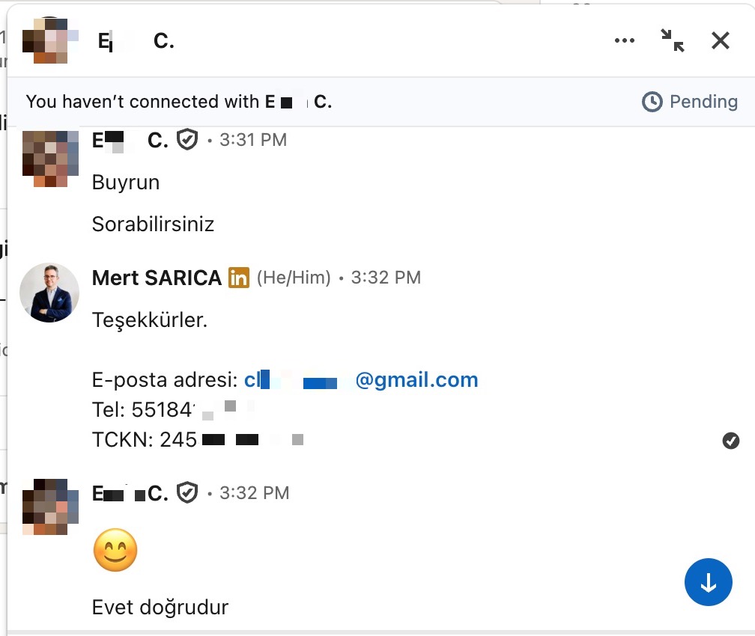Click the smiling face emoji message
Image resolution: width=755 pixels, height=636 pixels.
pos(115,551)
